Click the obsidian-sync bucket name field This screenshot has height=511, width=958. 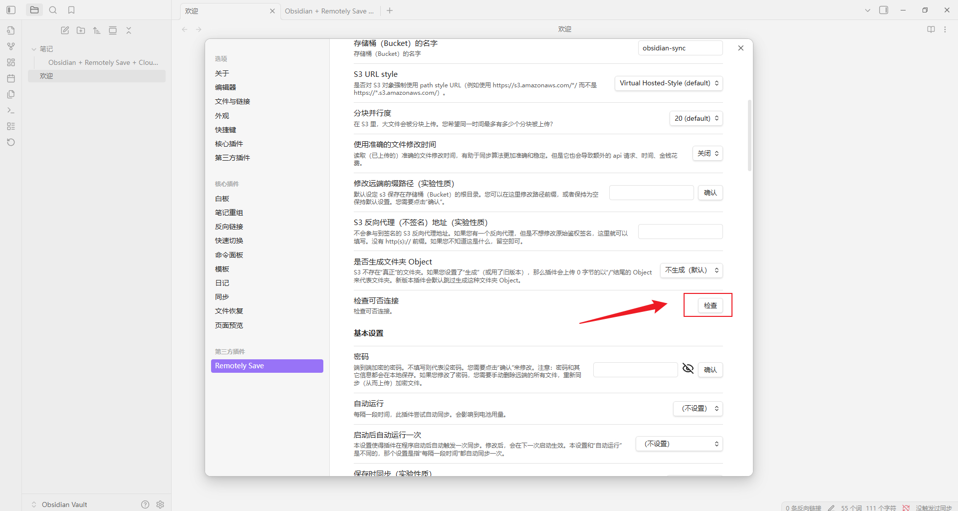point(680,47)
